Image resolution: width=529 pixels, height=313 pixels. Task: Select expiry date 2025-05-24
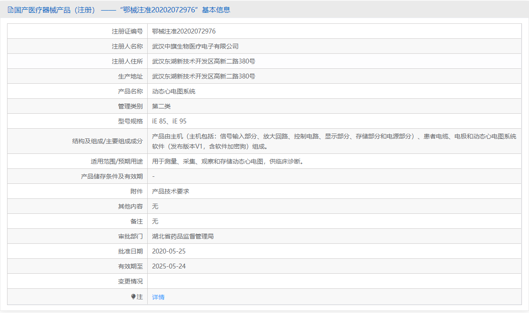click(169, 266)
